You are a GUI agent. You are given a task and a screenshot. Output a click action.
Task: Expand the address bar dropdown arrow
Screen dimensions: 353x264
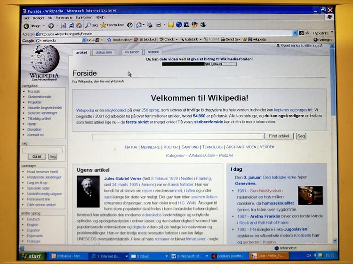[x=295, y=33]
